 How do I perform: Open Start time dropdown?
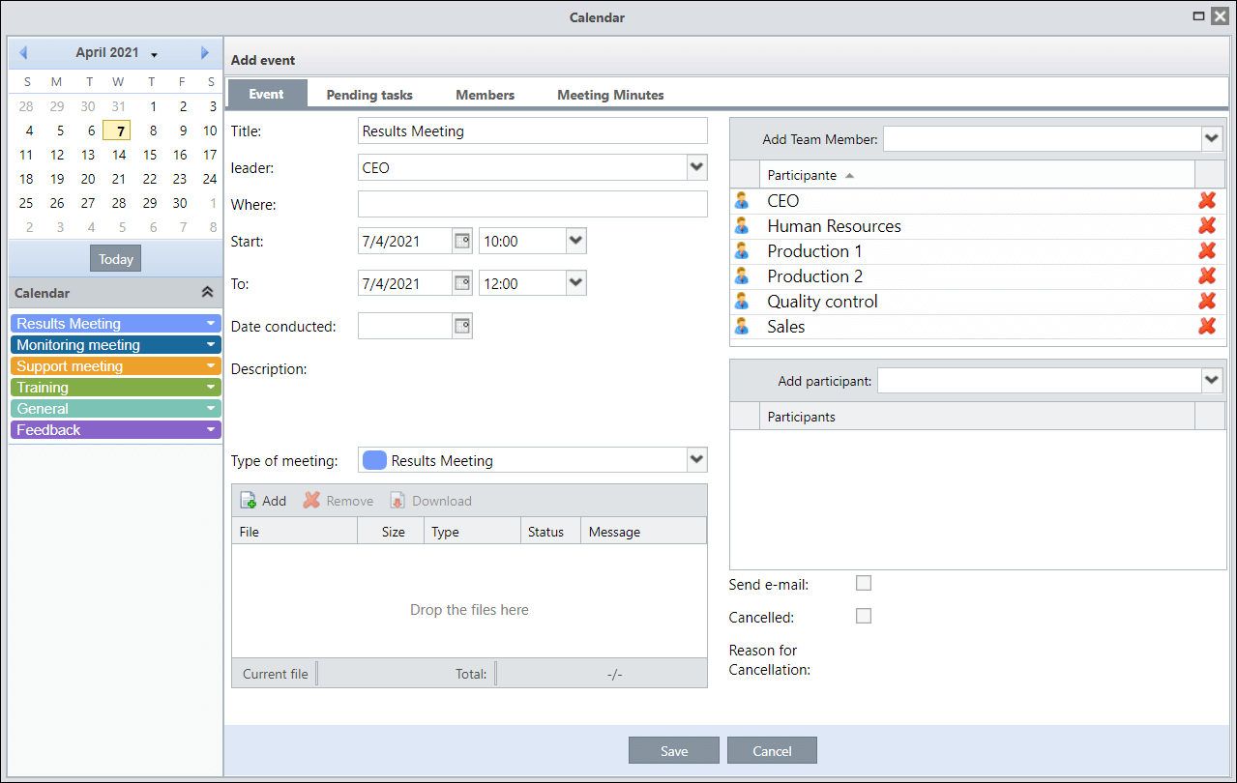tap(576, 241)
